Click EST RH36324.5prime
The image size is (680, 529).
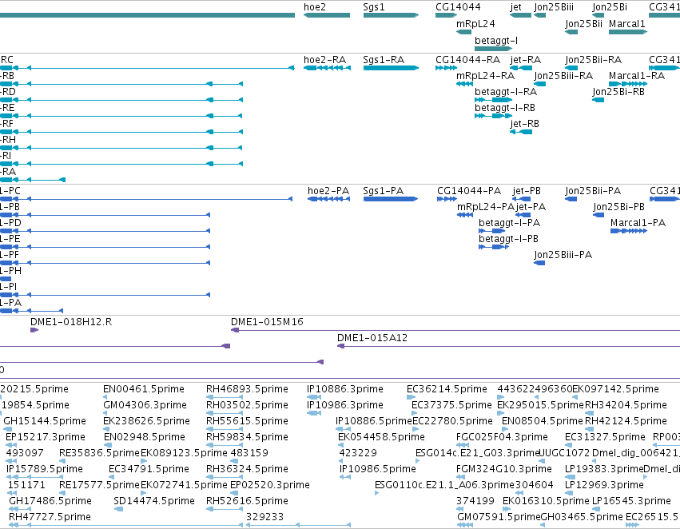tap(247, 469)
